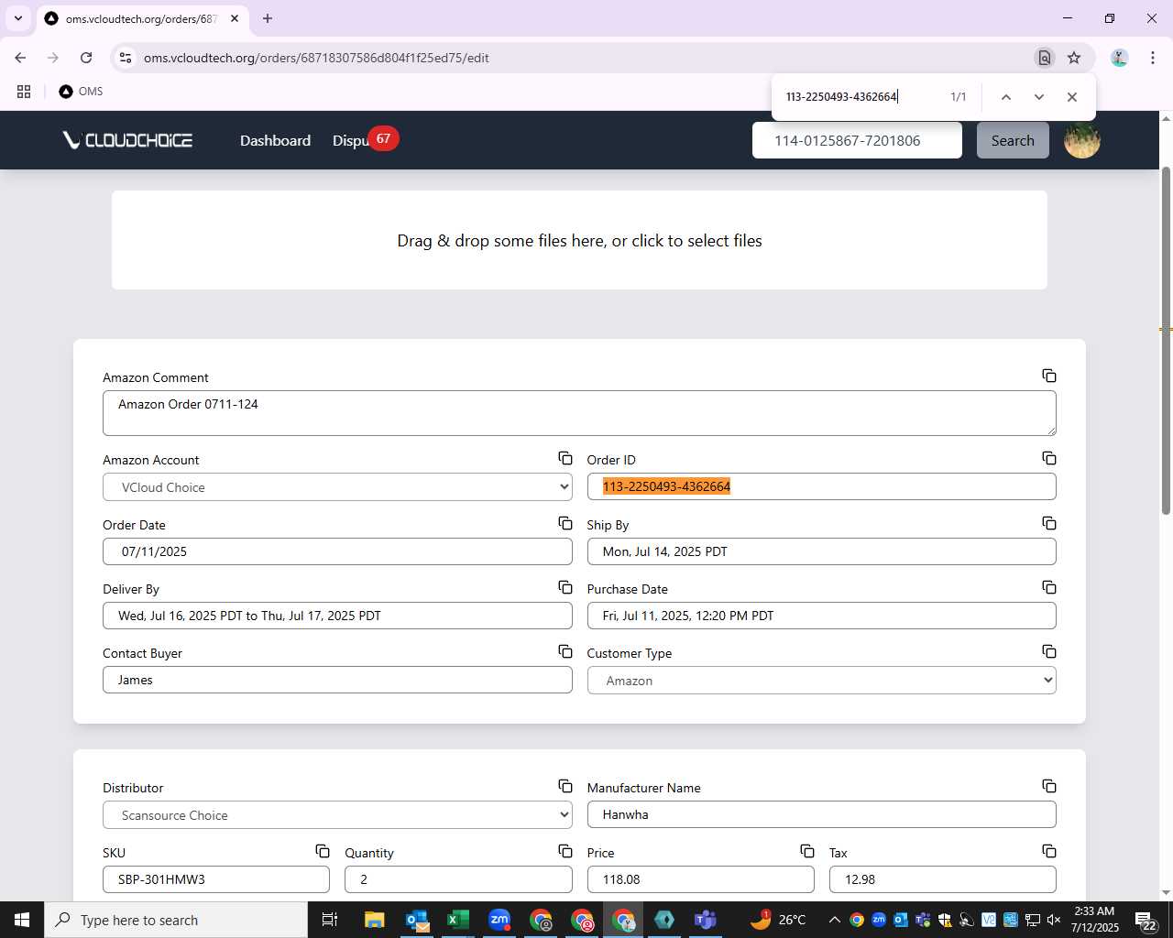Image resolution: width=1173 pixels, height=938 pixels.
Task: Open Chrome menu three dots
Action: pos(1152,58)
